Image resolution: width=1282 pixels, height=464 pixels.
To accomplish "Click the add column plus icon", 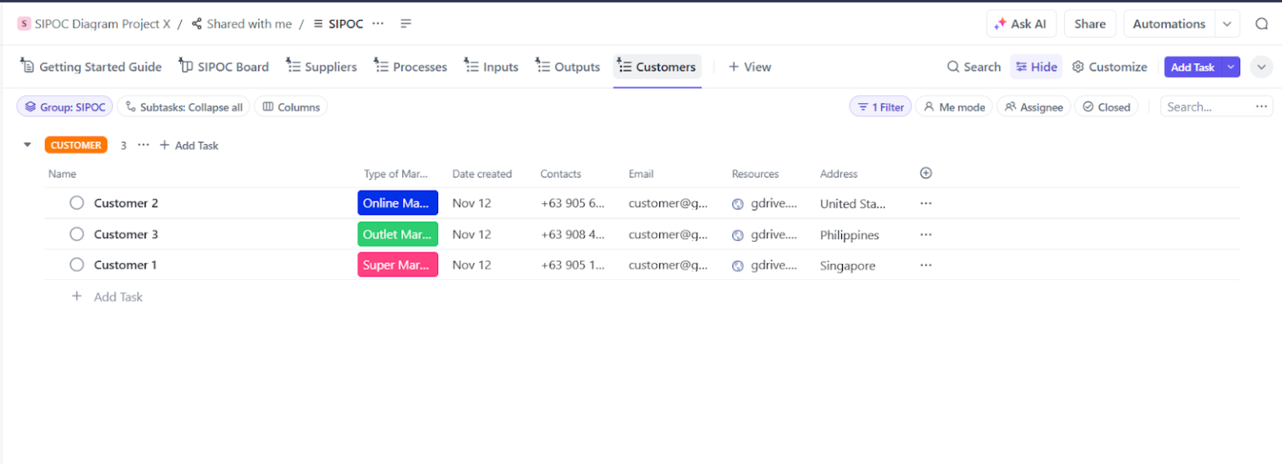I will [926, 173].
